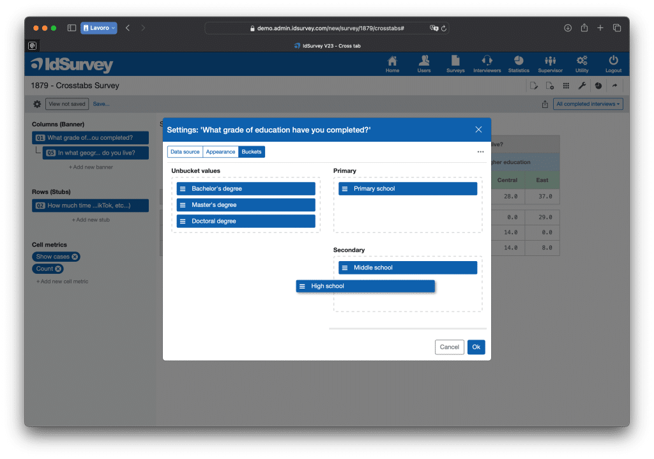Open the three-dot more options menu
The image size is (654, 459).
[x=480, y=152]
